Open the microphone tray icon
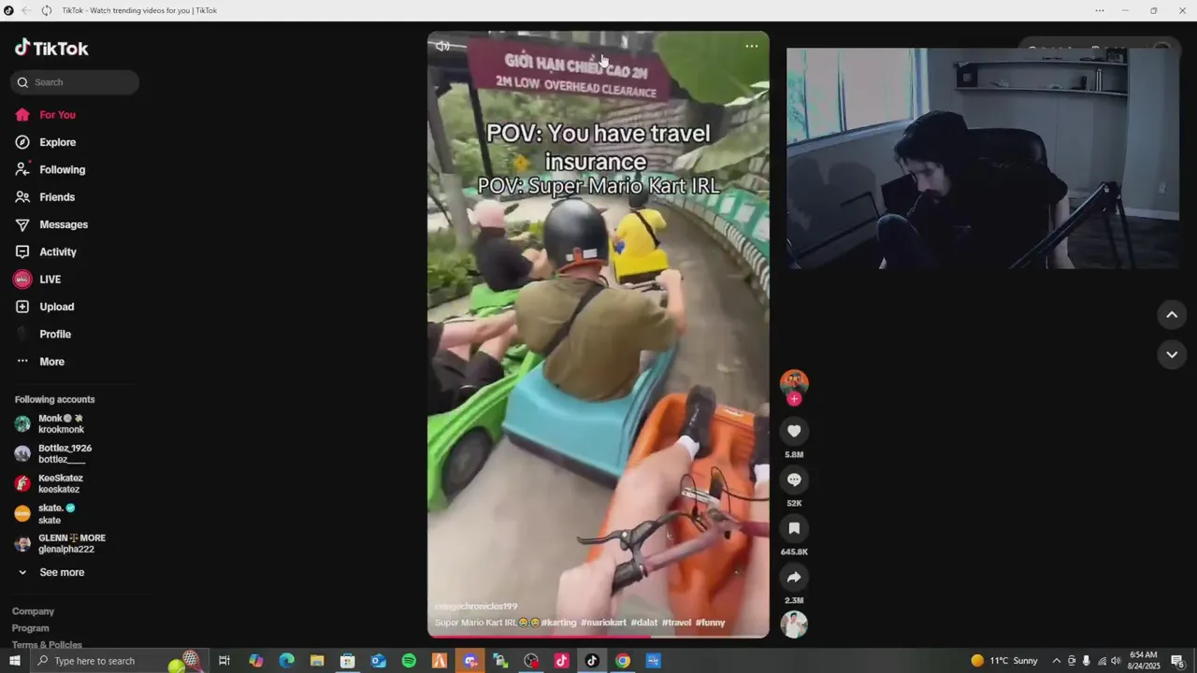Screen dimensions: 1197x673 (1086, 661)
